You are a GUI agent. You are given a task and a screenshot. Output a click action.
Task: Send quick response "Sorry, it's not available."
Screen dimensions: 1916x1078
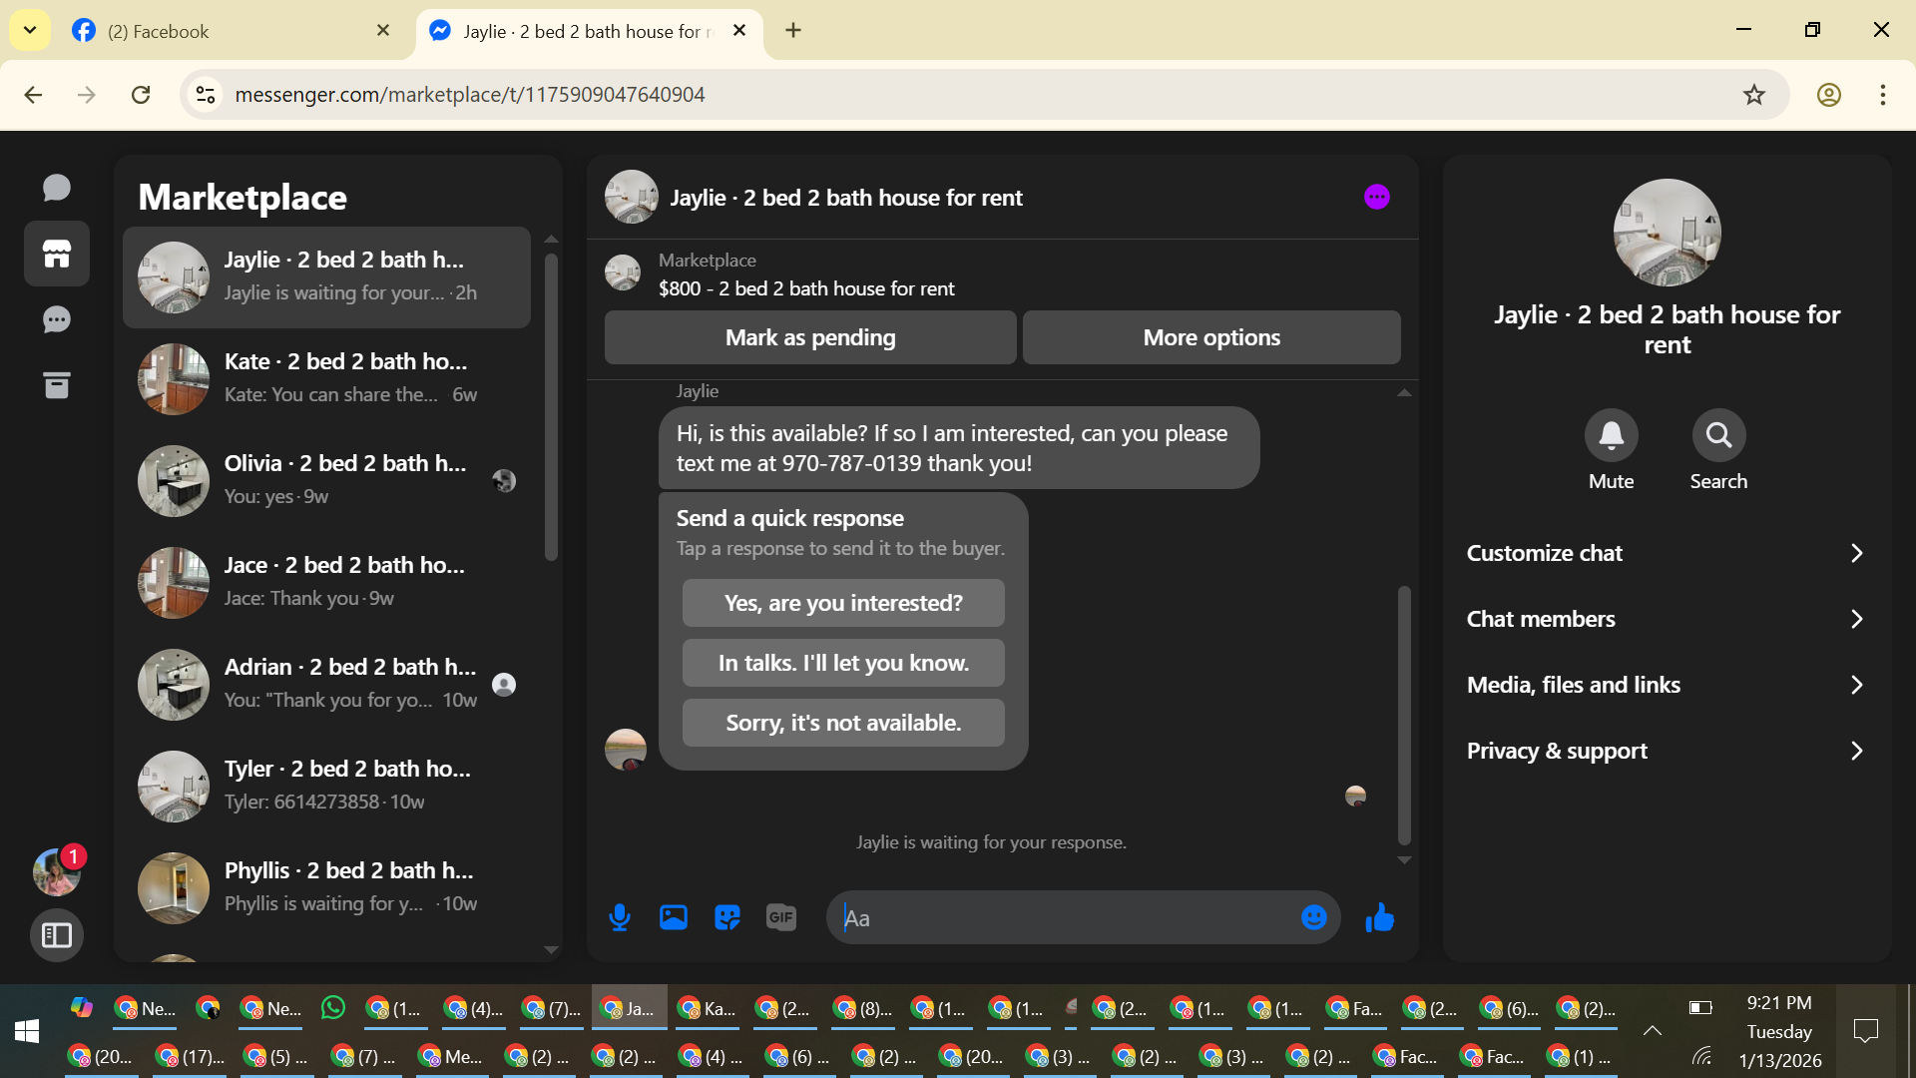tap(843, 723)
